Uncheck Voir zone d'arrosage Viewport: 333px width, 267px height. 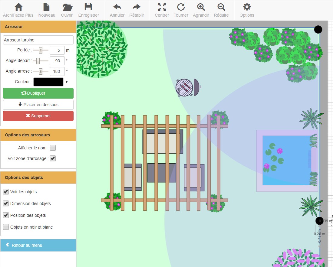point(53,158)
